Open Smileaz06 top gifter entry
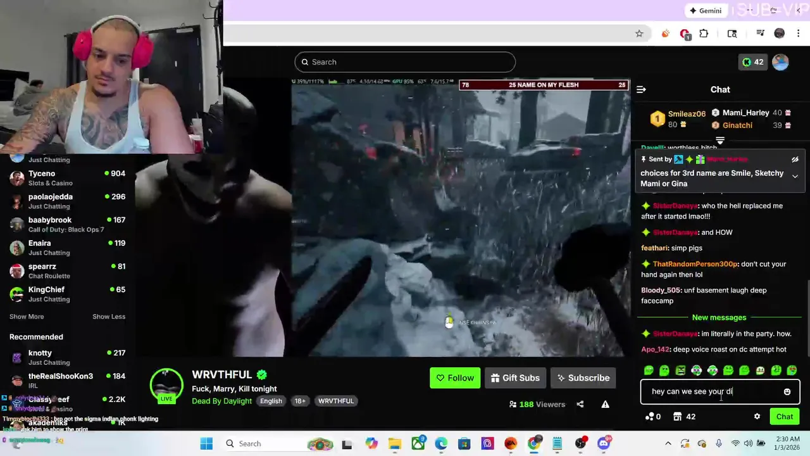Viewport: 810px width, 456px height. point(678,119)
